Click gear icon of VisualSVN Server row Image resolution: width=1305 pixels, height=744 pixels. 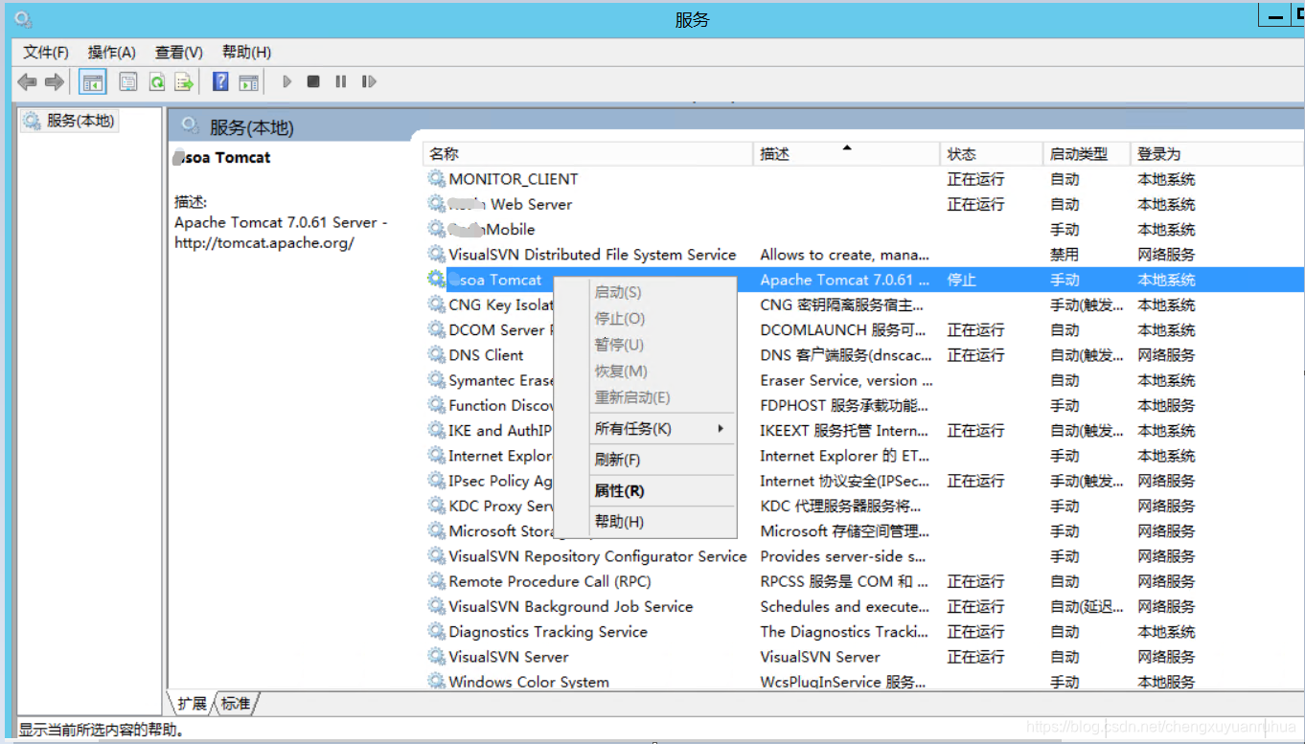pyautogui.click(x=437, y=657)
